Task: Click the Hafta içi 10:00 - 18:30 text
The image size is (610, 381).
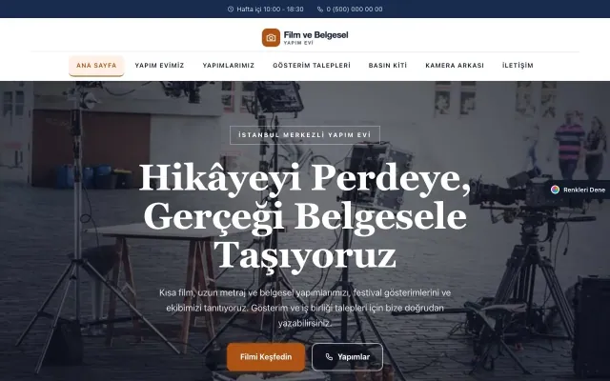Action: [x=270, y=9]
